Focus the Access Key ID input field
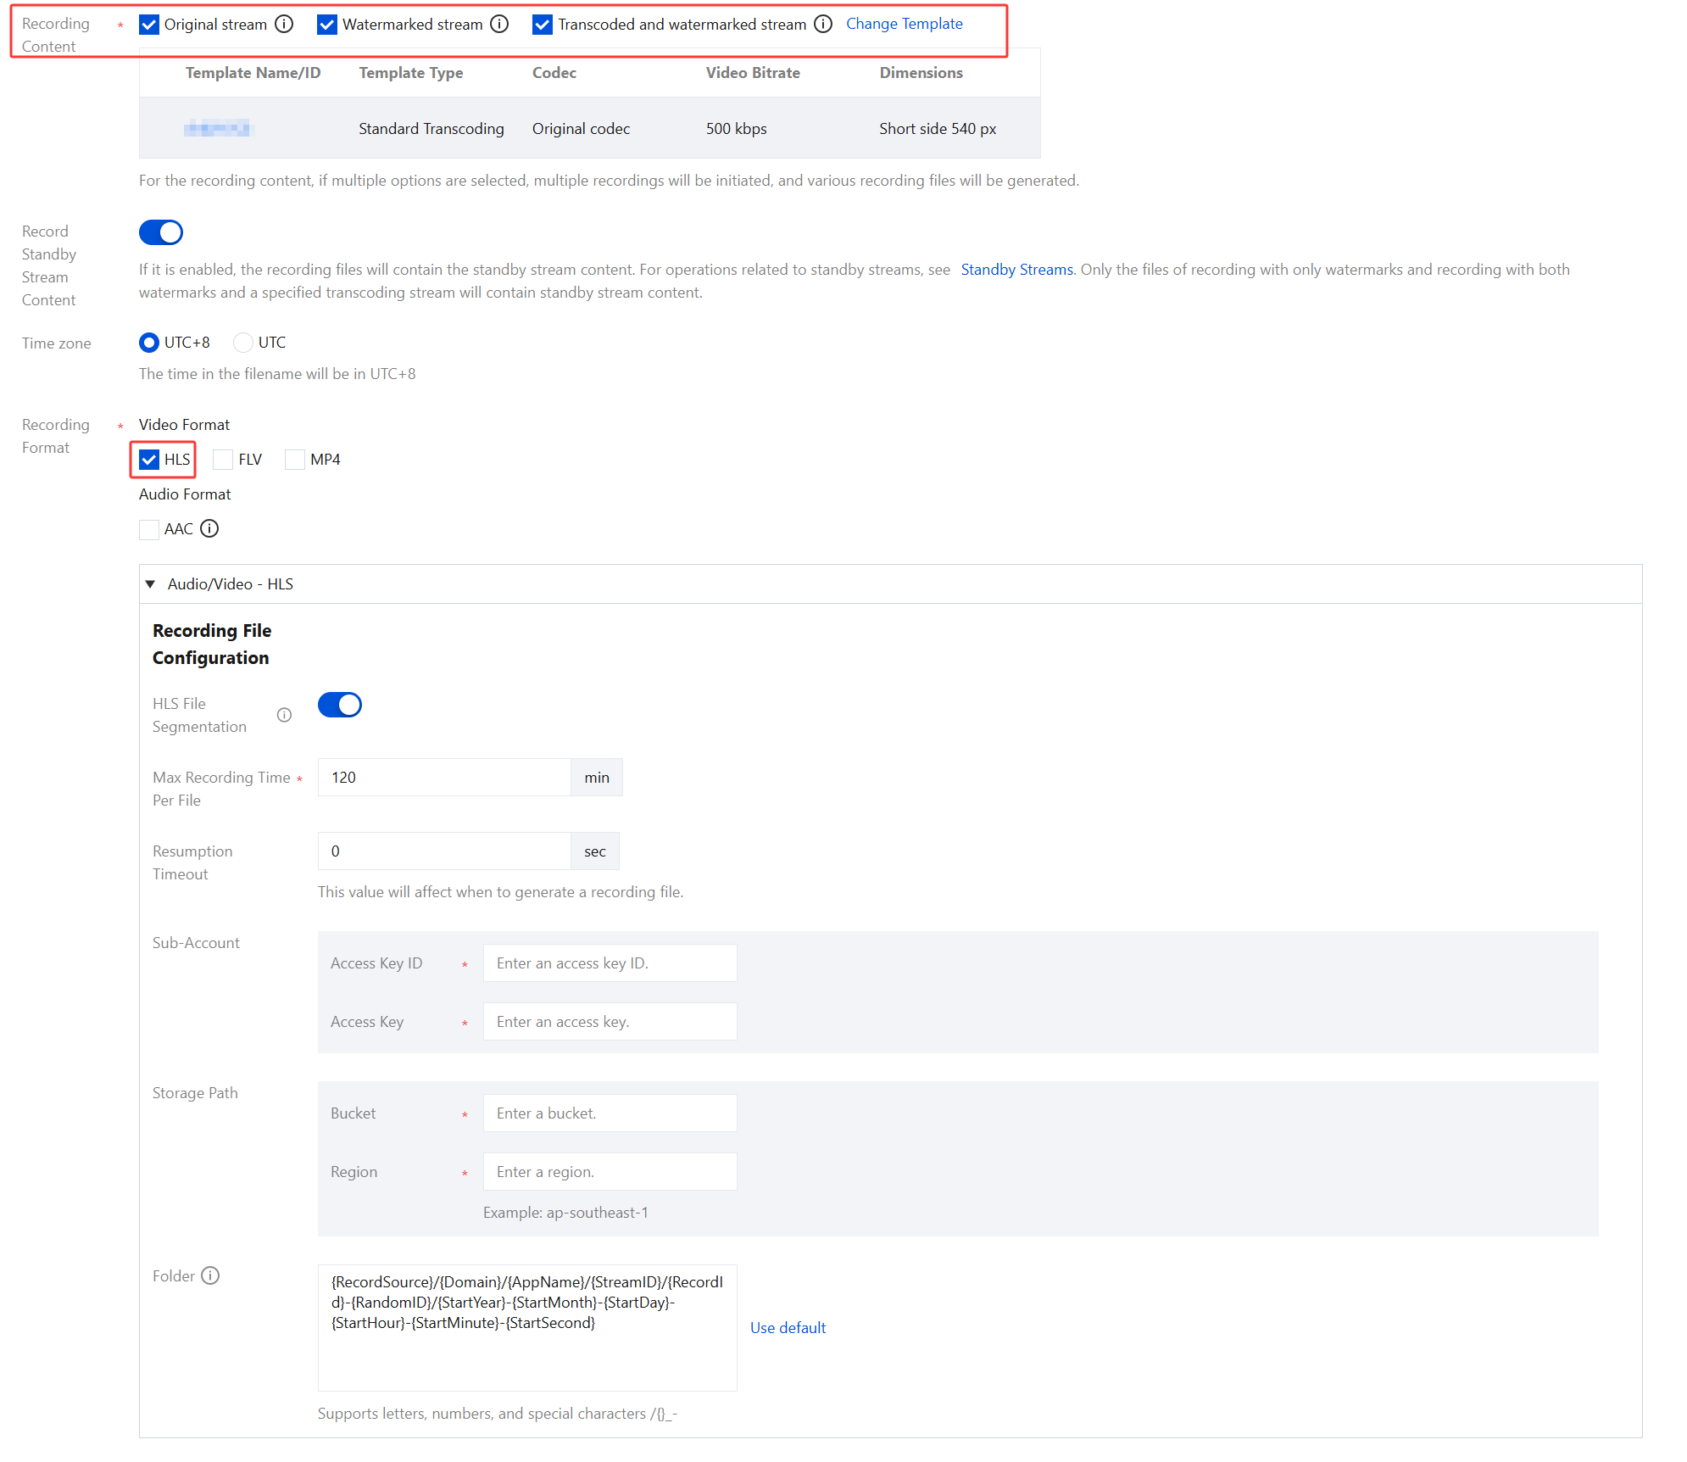Viewport: 1687px width, 1462px height. [610, 963]
